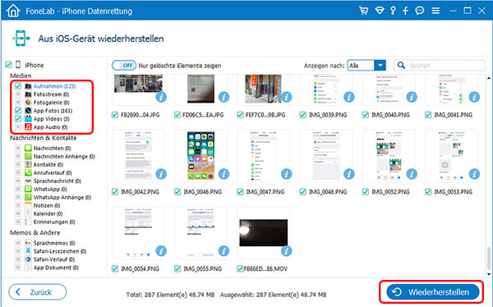Select App Videos (3) category
The height and width of the screenshot is (307, 493).
pos(51,119)
